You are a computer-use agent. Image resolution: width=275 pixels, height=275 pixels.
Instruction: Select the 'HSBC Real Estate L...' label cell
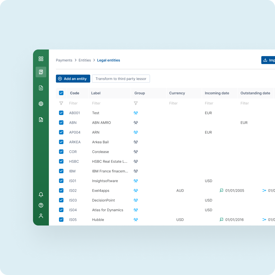point(110,161)
